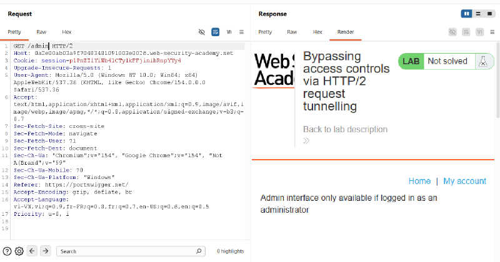Click the Host header line
The image size is (500, 262).
tap(123, 53)
